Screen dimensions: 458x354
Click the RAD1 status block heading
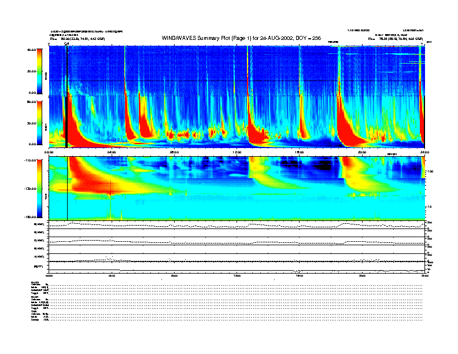[35, 297]
